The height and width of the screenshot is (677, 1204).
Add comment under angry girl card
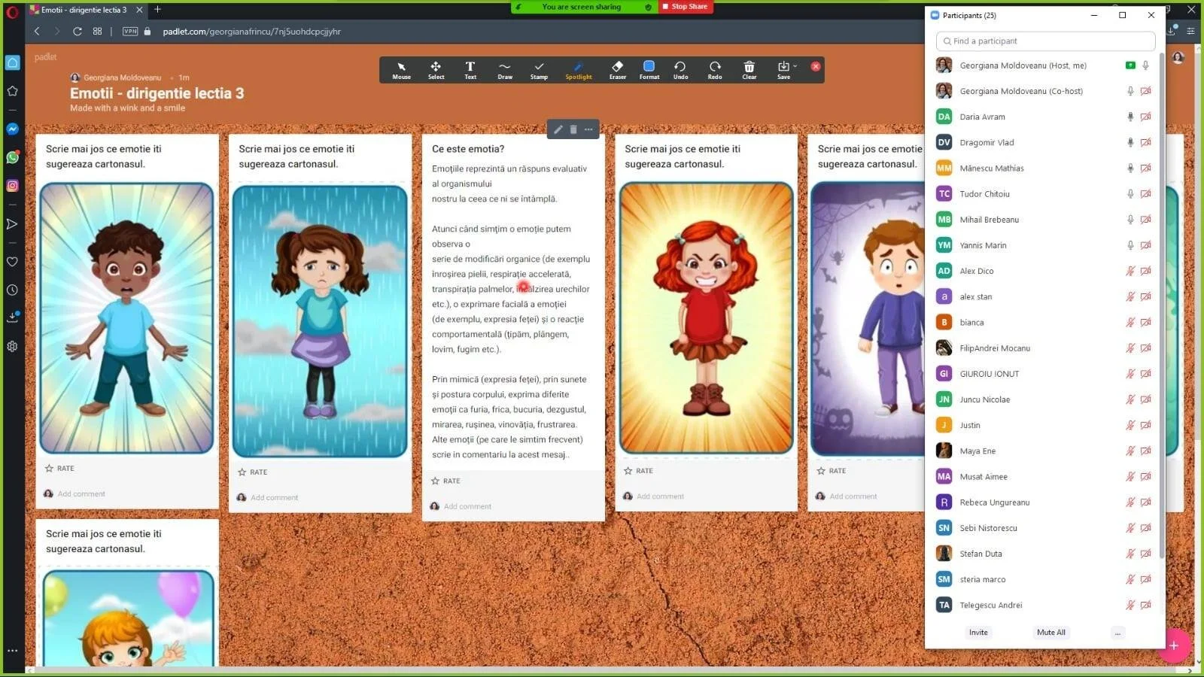(x=660, y=496)
